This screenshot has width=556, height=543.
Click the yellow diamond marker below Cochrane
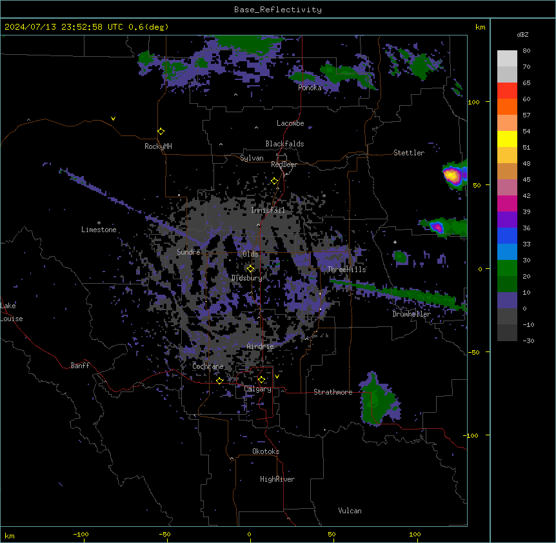point(219,380)
